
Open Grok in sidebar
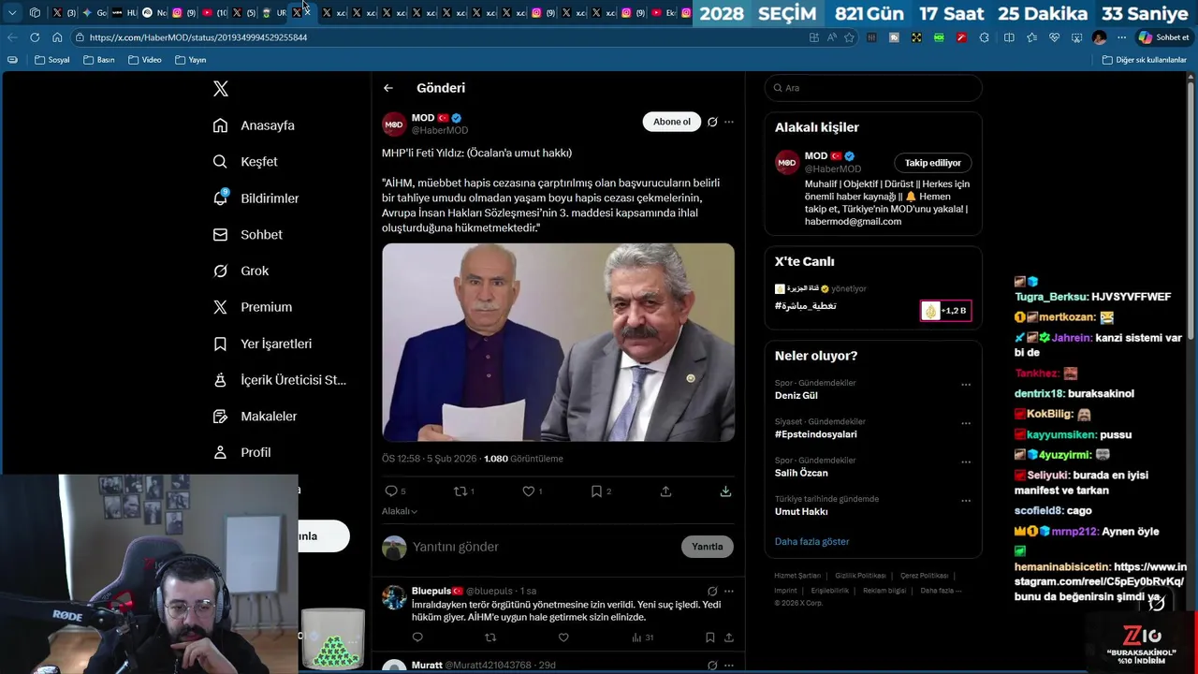pyautogui.click(x=241, y=271)
